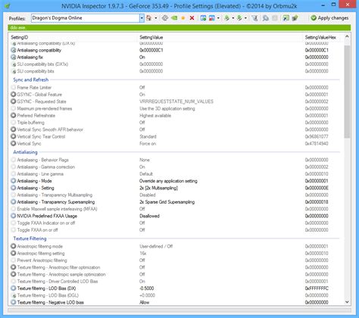Screen dimensions: 359x318
Task: Click the green ddo.exe application bar
Action: click(179, 27)
